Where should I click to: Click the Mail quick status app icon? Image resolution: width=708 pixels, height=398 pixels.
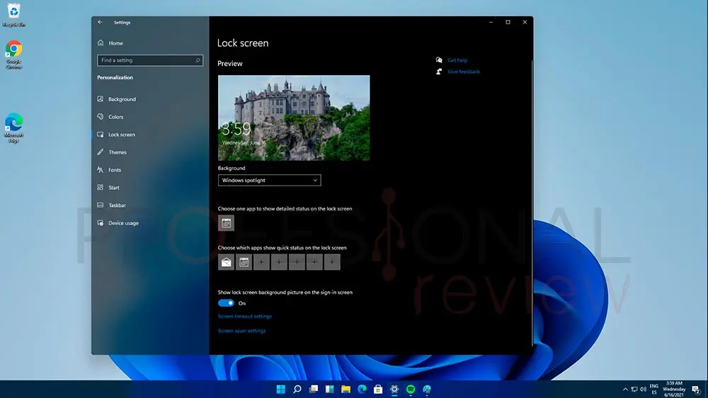227,262
